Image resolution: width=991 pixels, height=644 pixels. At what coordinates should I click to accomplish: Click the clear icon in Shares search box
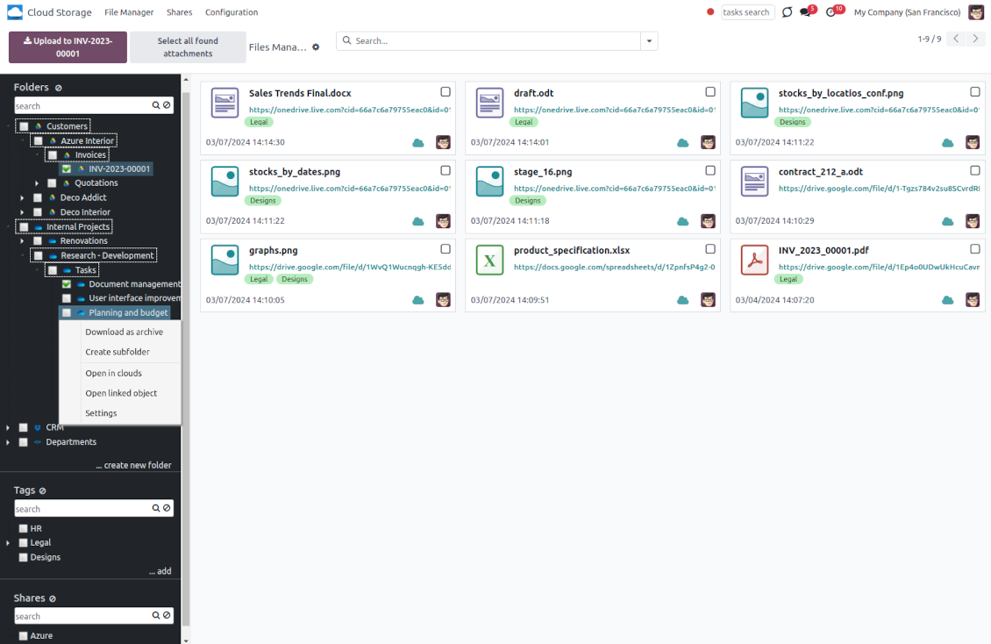(x=167, y=615)
